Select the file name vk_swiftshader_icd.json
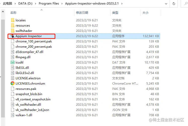The image size is (188, 126). 32,110
